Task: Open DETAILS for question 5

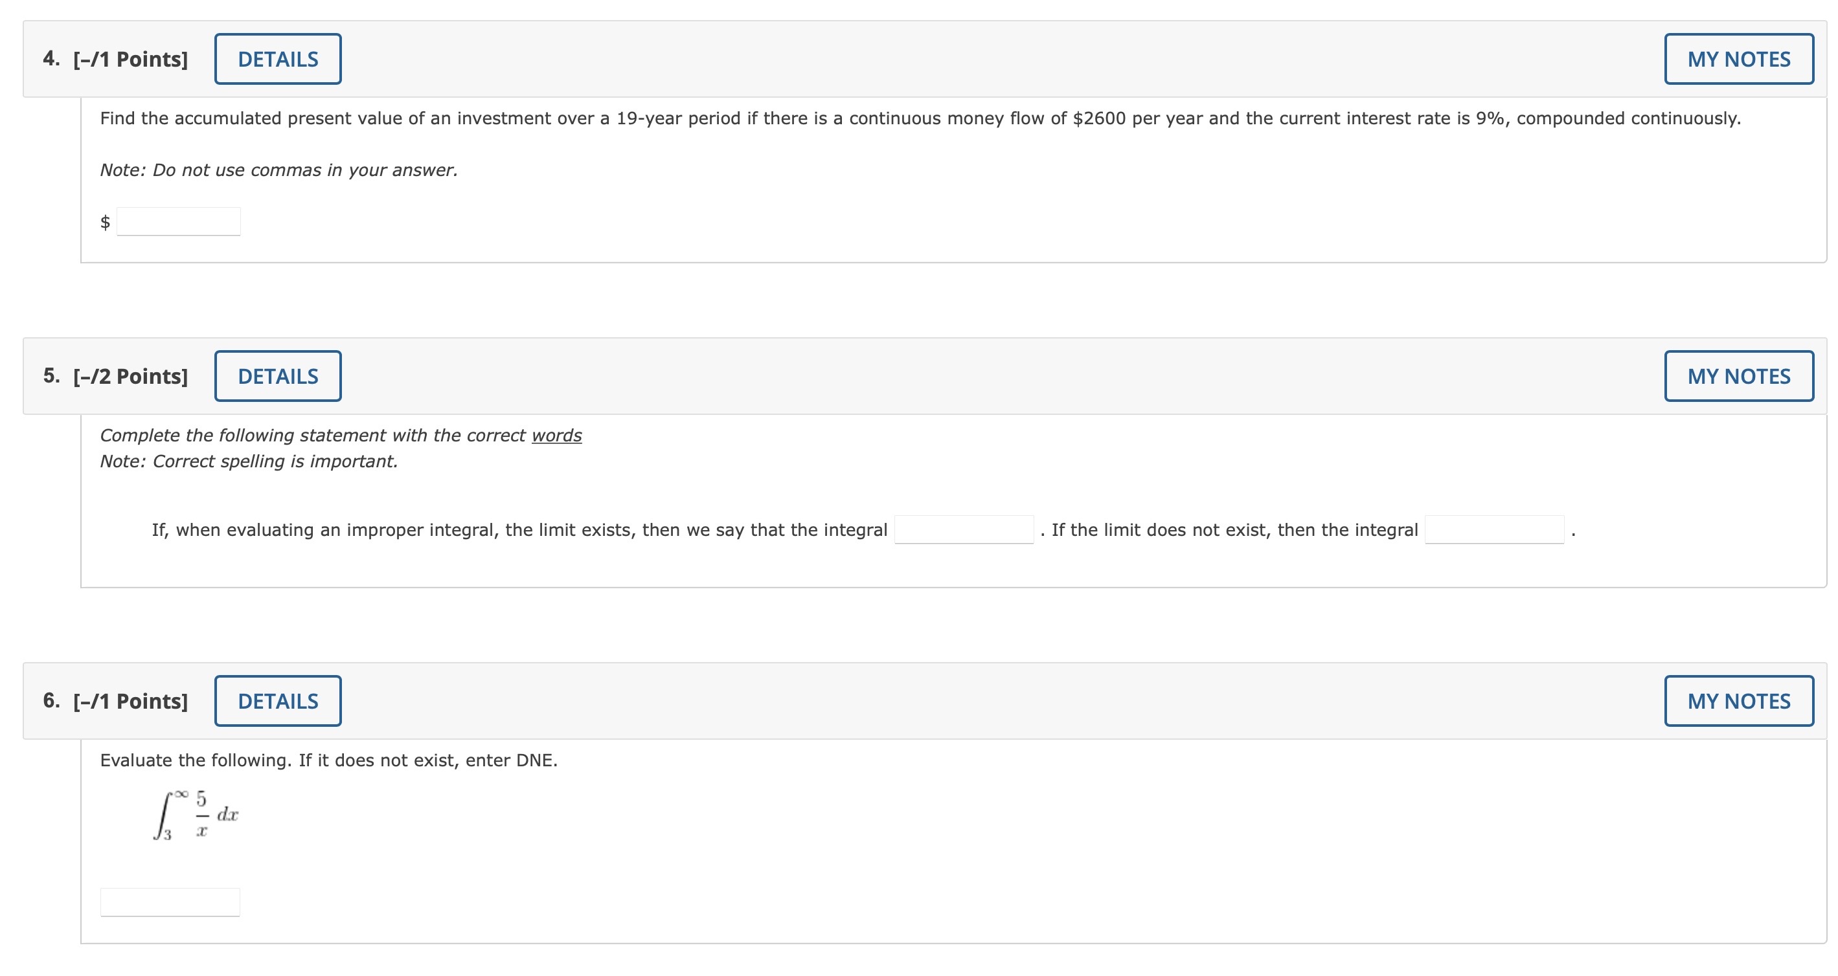Action: coord(278,376)
